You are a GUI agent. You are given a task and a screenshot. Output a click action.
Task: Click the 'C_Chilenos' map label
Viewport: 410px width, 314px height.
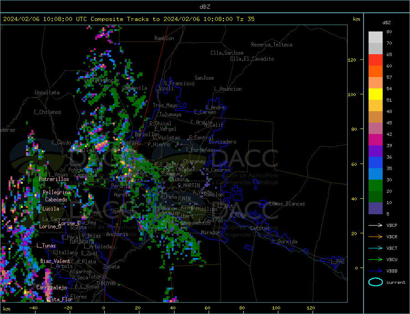click(47, 112)
